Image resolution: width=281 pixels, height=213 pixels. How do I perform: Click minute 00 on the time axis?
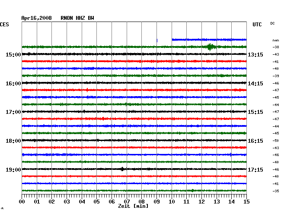[x=22, y=201]
